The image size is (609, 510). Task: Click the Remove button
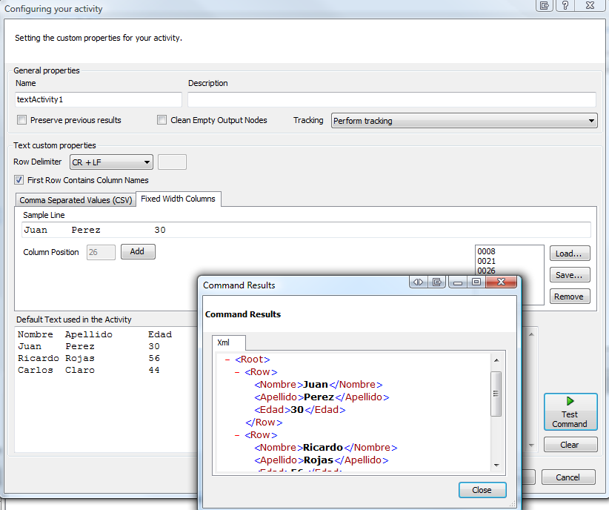click(570, 297)
